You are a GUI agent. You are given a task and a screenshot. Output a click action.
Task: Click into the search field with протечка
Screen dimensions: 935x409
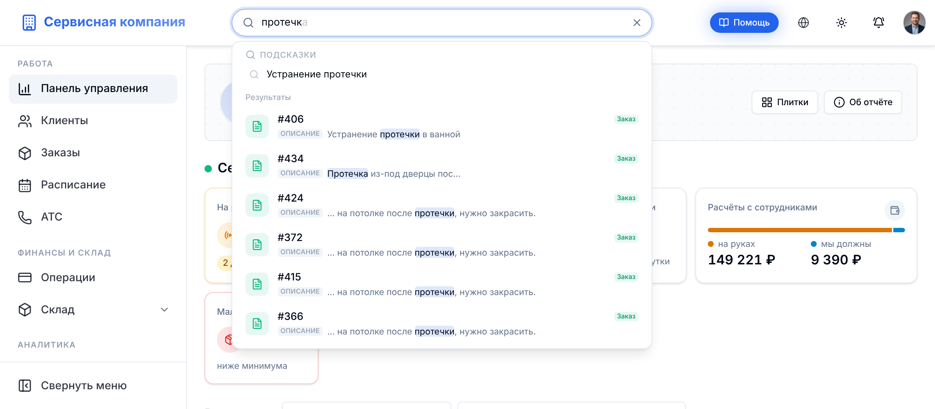[x=442, y=23]
